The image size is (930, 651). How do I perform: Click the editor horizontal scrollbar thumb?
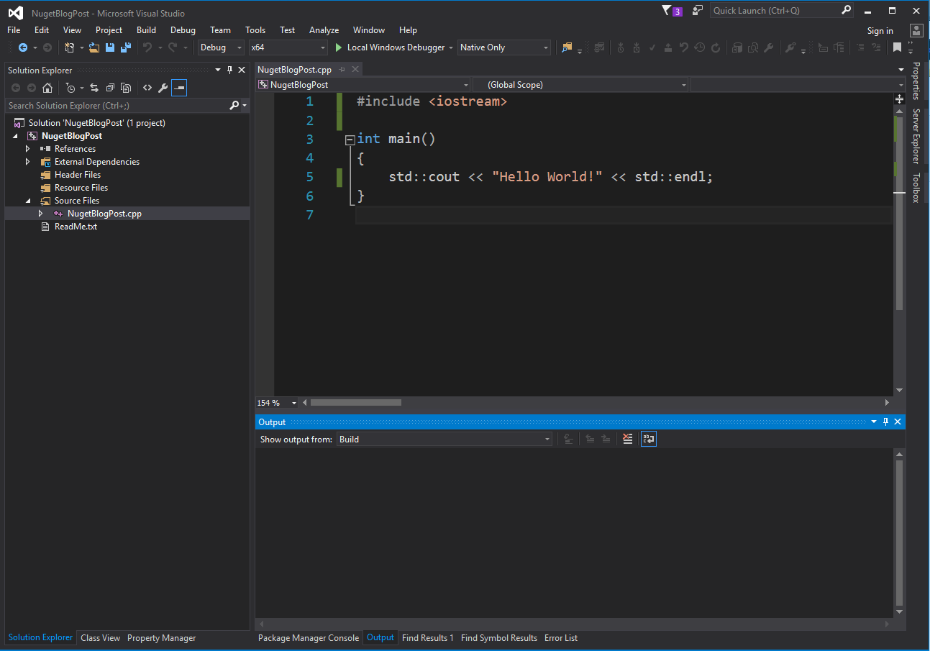356,403
